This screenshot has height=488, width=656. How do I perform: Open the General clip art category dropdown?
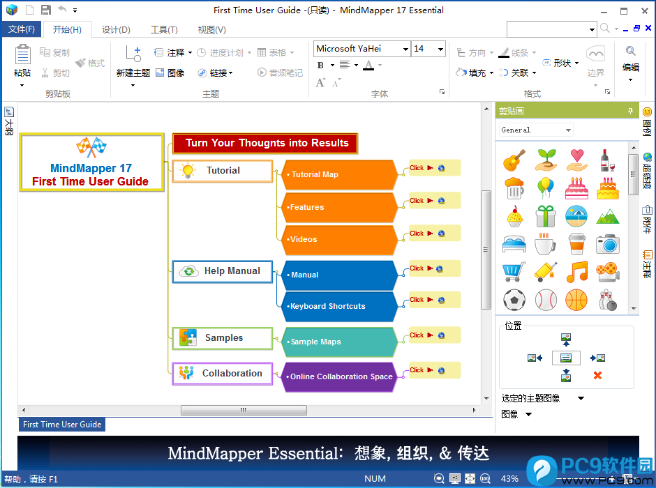pos(568,130)
